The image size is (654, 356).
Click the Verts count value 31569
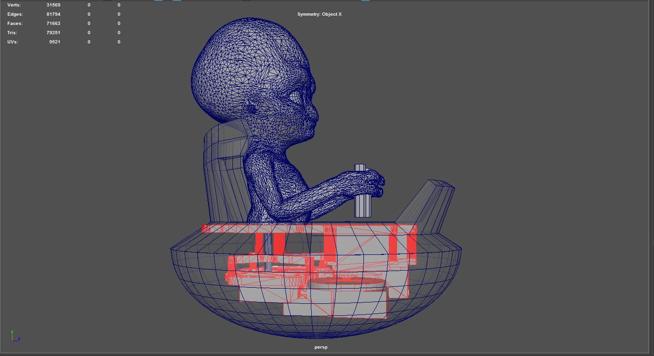coord(54,5)
